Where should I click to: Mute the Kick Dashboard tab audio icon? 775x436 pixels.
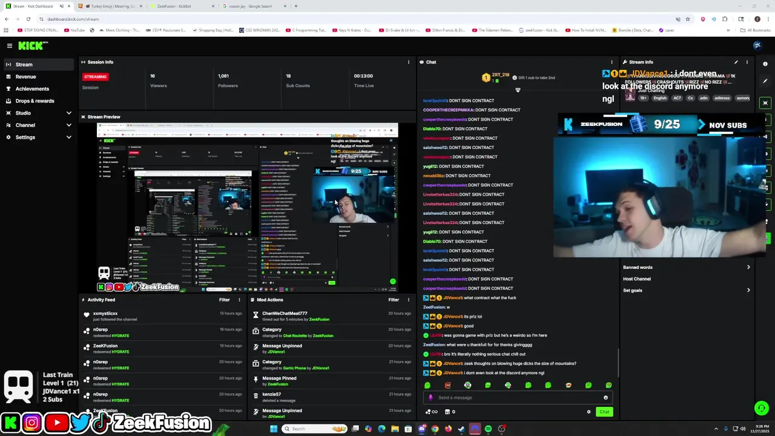[x=62, y=6]
